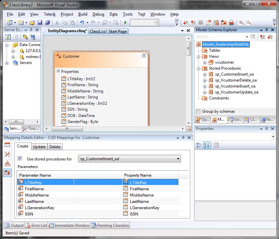This screenshot has width=279, height=239.
Task: Switch to the Class1.cs document tab
Action: tap(97, 31)
